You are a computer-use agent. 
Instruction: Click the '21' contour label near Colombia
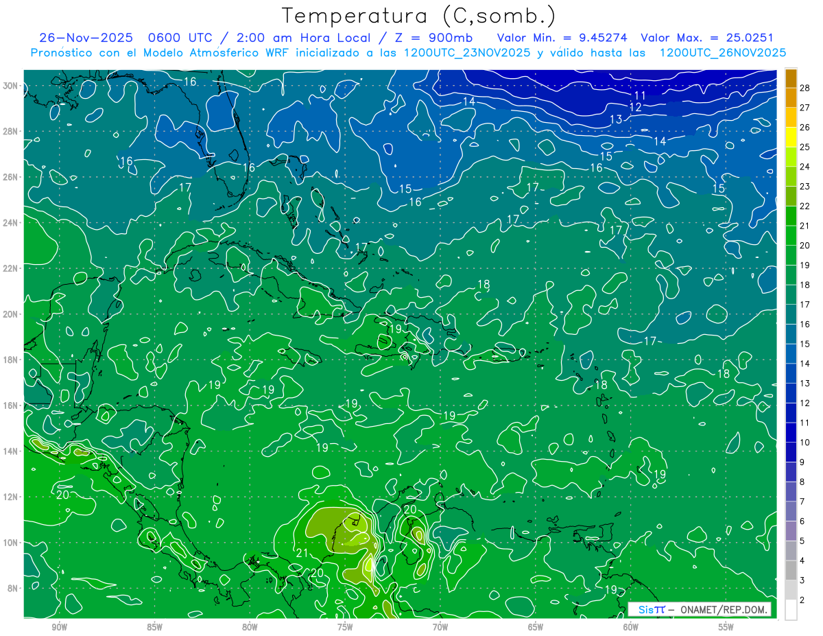pos(302,553)
